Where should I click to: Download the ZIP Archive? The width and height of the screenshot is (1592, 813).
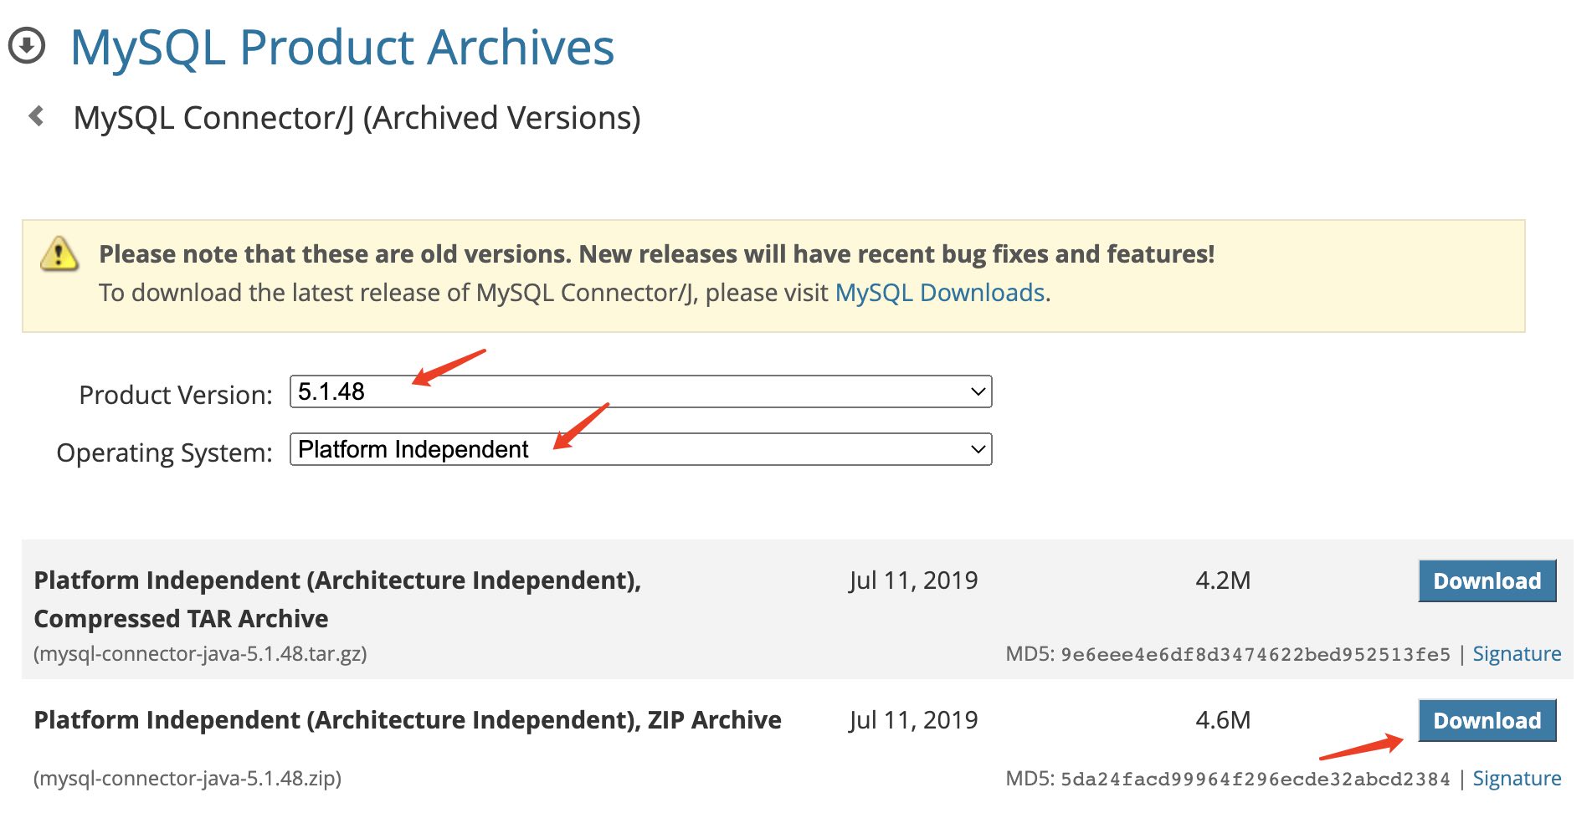point(1487,720)
